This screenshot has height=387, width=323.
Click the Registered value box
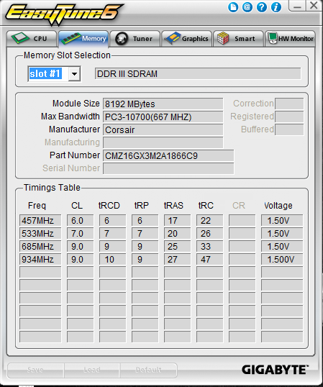pos(289,117)
